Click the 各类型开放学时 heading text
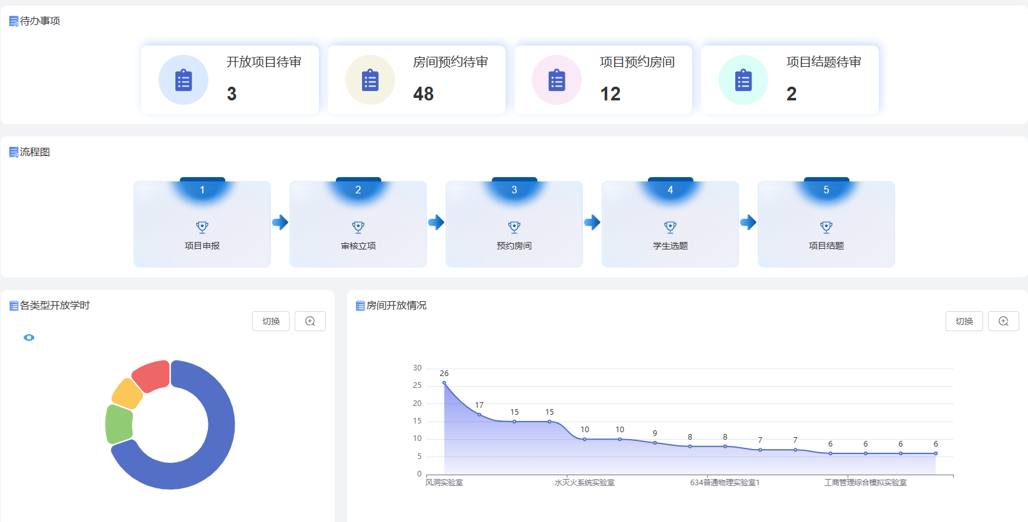 55,306
